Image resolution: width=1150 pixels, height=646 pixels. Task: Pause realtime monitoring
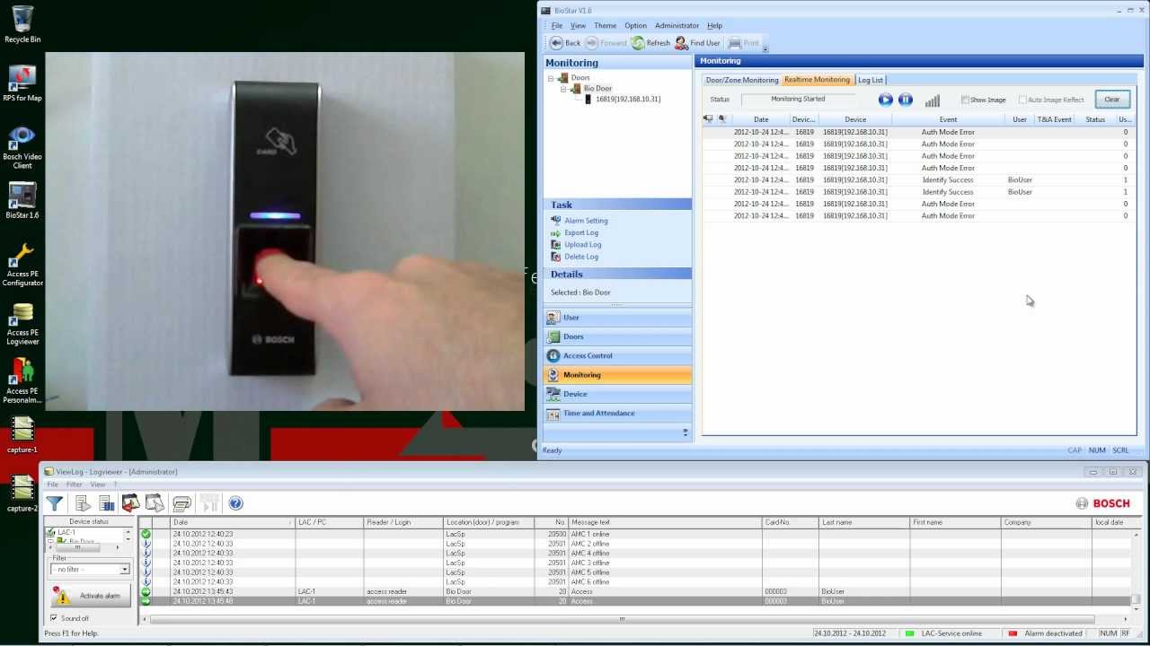[906, 100]
